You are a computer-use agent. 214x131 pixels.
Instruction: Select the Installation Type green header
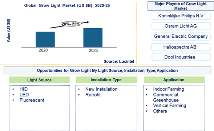pos(106,80)
